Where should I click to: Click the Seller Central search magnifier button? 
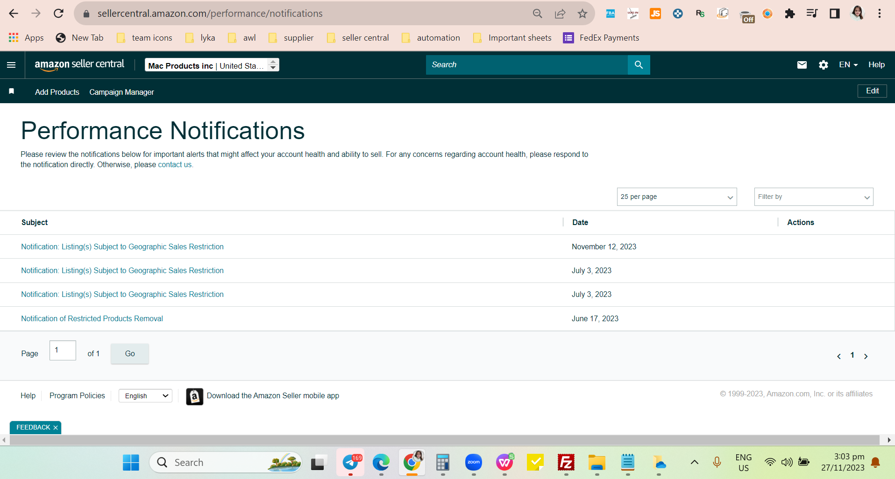tap(639, 65)
